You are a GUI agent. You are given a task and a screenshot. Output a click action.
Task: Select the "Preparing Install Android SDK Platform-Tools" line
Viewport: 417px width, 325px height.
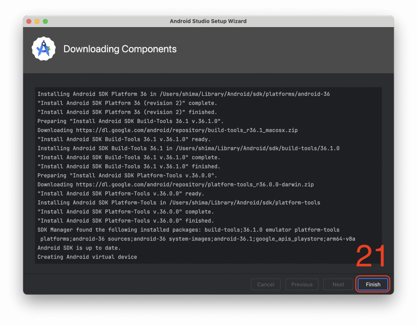(x=127, y=176)
